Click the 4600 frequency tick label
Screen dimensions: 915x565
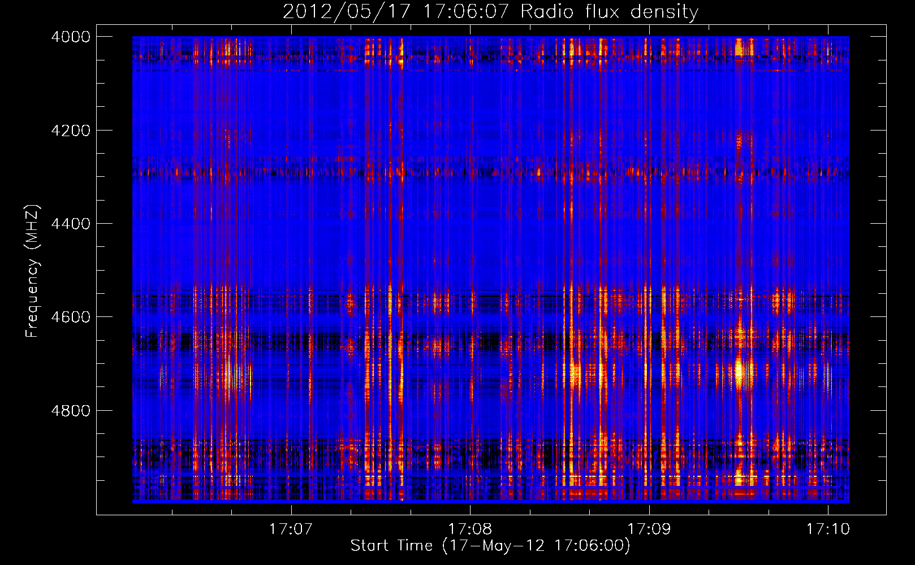coord(71,317)
